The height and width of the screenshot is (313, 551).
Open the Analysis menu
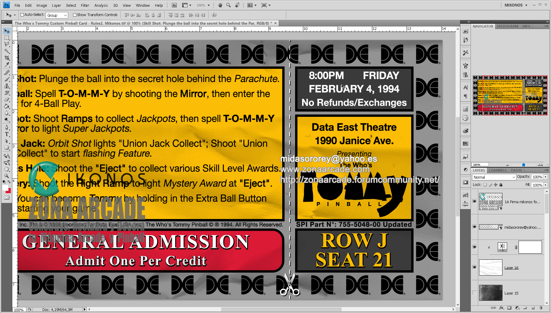pos(101,5)
